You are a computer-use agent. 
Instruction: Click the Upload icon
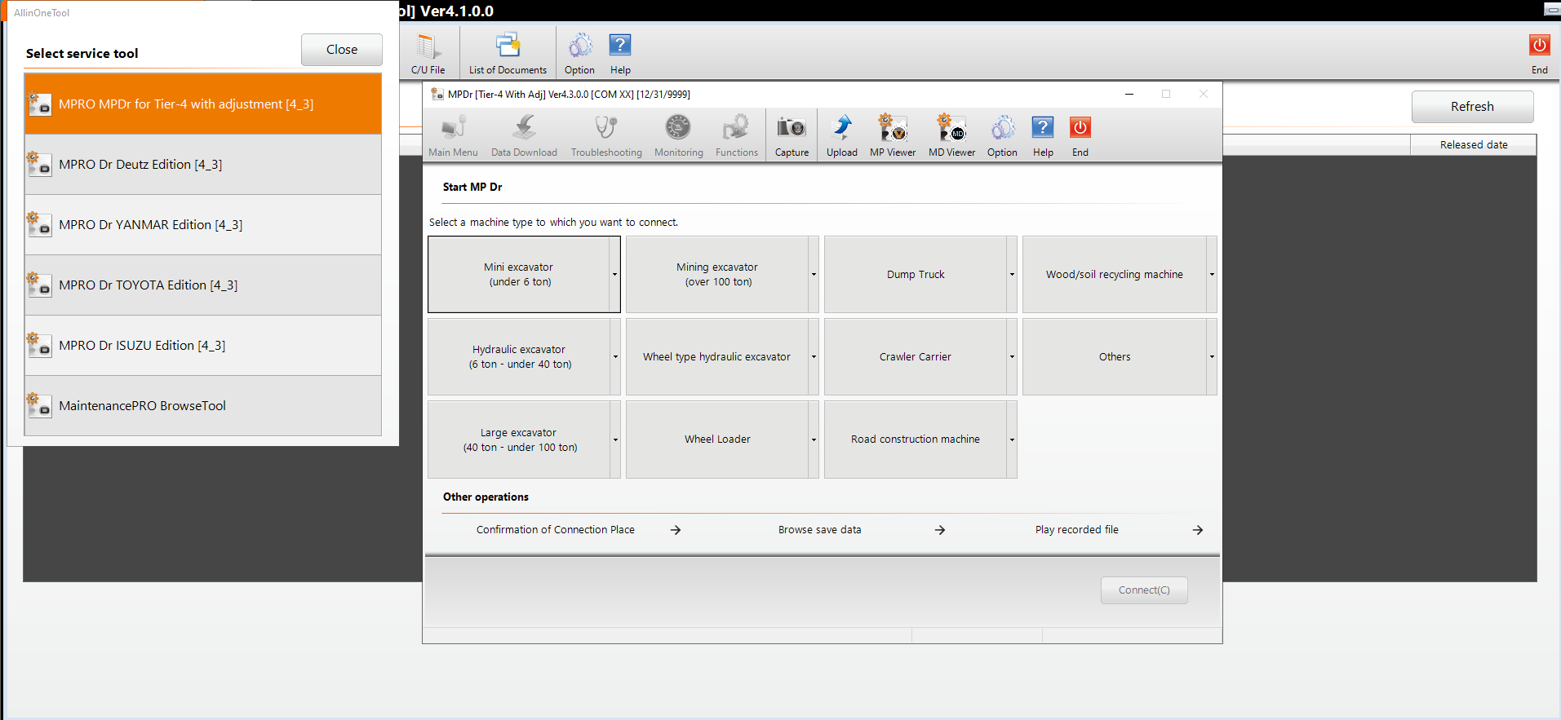[x=842, y=135]
